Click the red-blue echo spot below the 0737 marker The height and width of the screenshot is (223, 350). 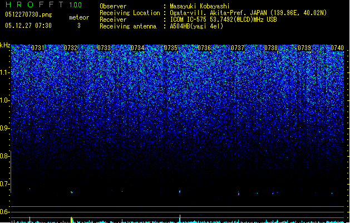(x=239, y=193)
